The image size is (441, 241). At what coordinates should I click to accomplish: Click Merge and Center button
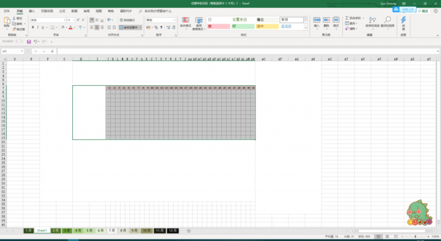tap(129, 28)
